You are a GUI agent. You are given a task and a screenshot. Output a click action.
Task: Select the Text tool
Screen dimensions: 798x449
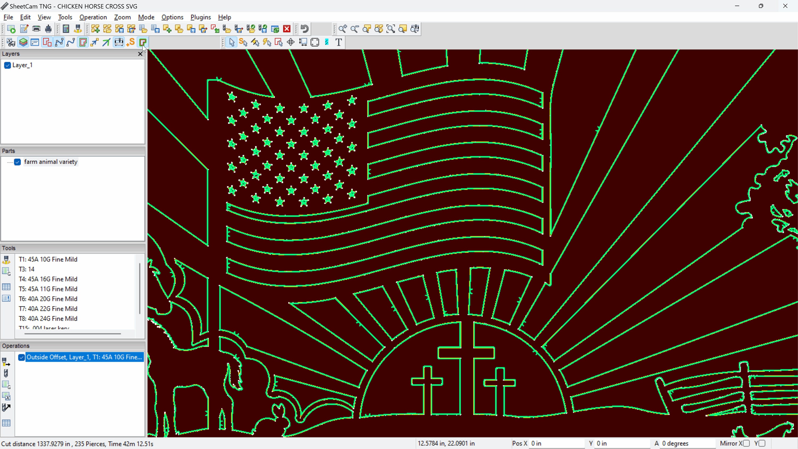338,42
